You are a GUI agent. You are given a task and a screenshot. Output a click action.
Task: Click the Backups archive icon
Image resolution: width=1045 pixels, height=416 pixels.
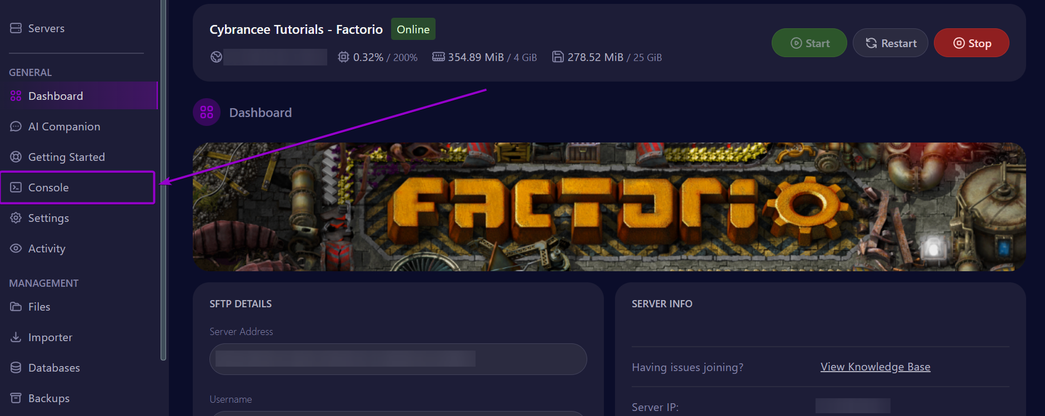[16, 398]
